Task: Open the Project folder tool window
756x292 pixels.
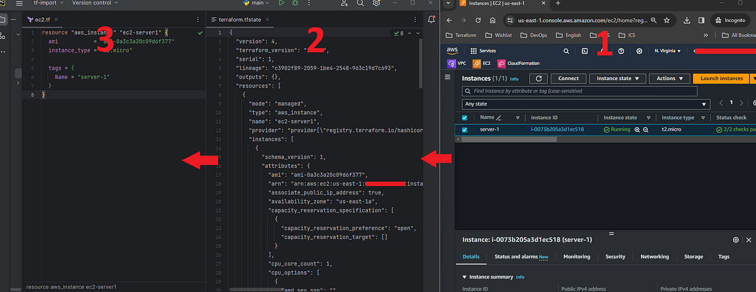Action: pyautogui.click(x=3, y=20)
